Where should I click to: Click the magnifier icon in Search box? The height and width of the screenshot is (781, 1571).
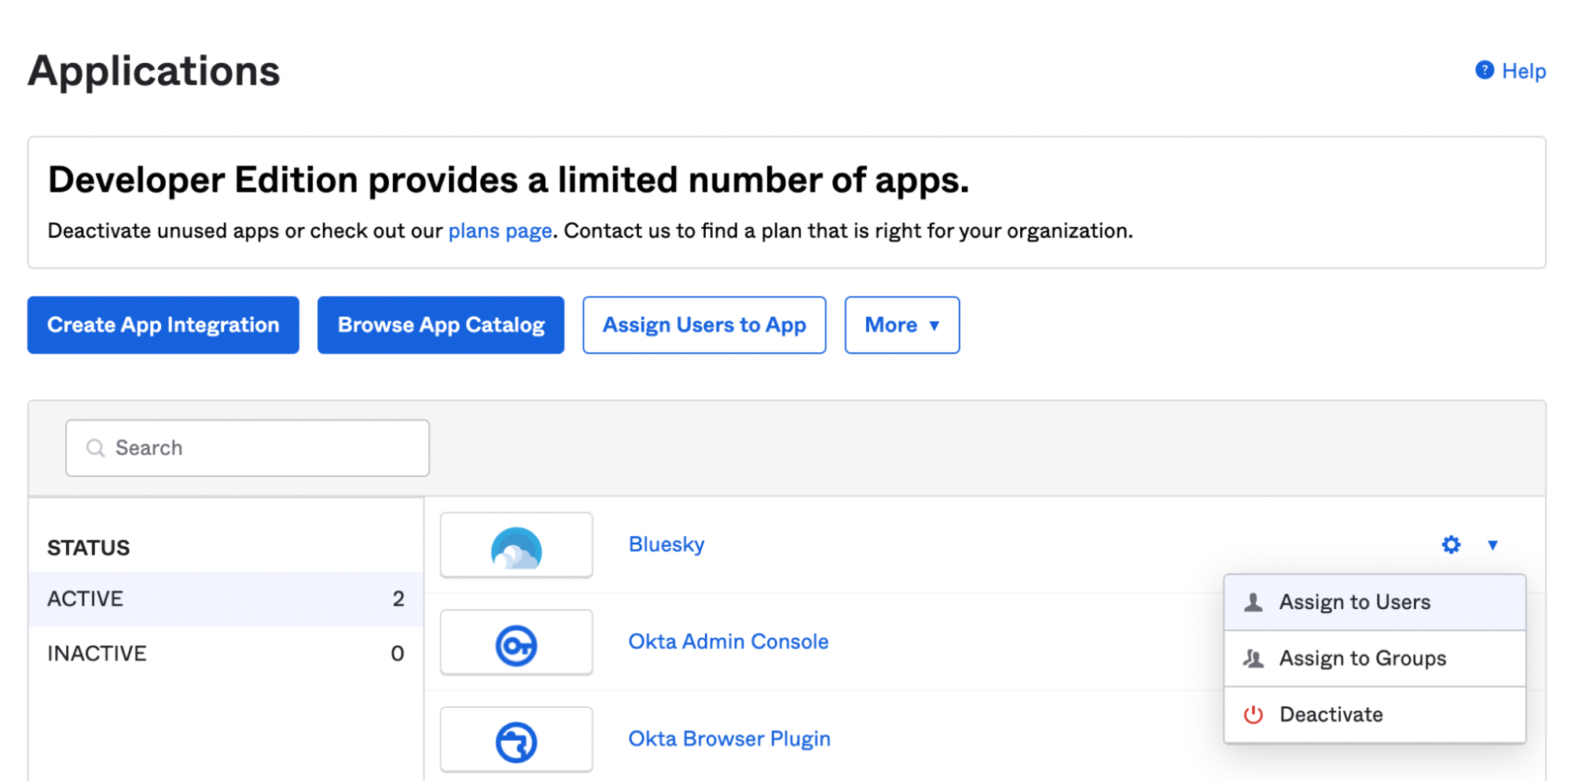click(x=96, y=448)
